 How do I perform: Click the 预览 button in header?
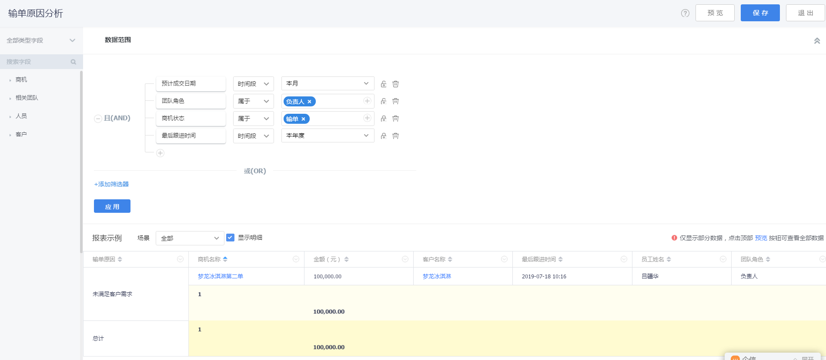pos(715,13)
